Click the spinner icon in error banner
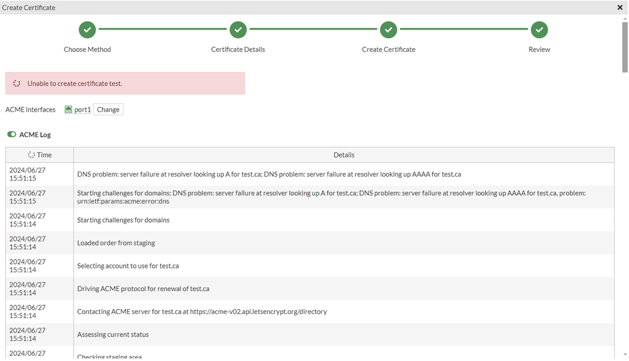Viewport: 629px width, 361px height. 17,84
